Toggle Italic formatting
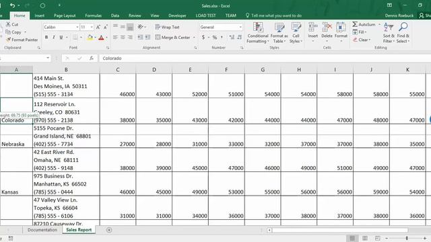This screenshot has width=431, height=242. pos(54,38)
